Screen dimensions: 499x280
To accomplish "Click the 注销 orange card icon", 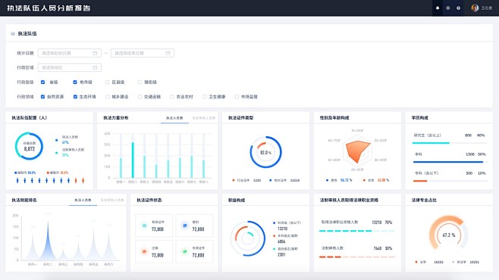I will [x=144, y=251].
